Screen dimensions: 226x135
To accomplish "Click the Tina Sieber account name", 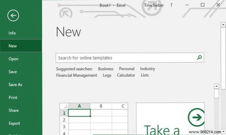I will pyautogui.click(x=154, y=5).
